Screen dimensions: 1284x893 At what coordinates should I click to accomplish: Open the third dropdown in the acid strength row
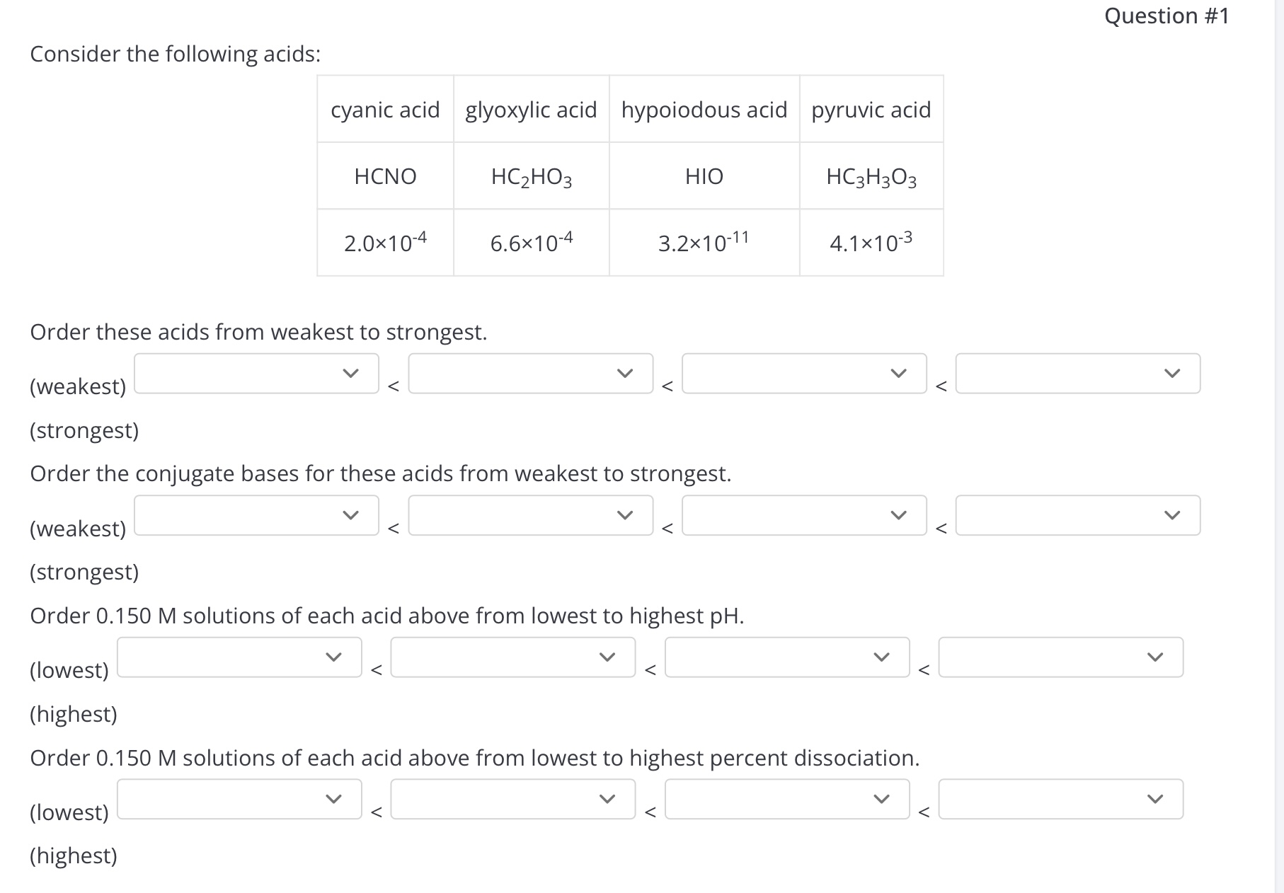coord(803,374)
